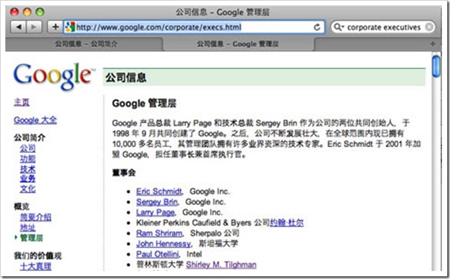This screenshot has height=279, width=450.
Task: Open the Google 大全 sidebar link
Action: pyautogui.click(x=35, y=120)
